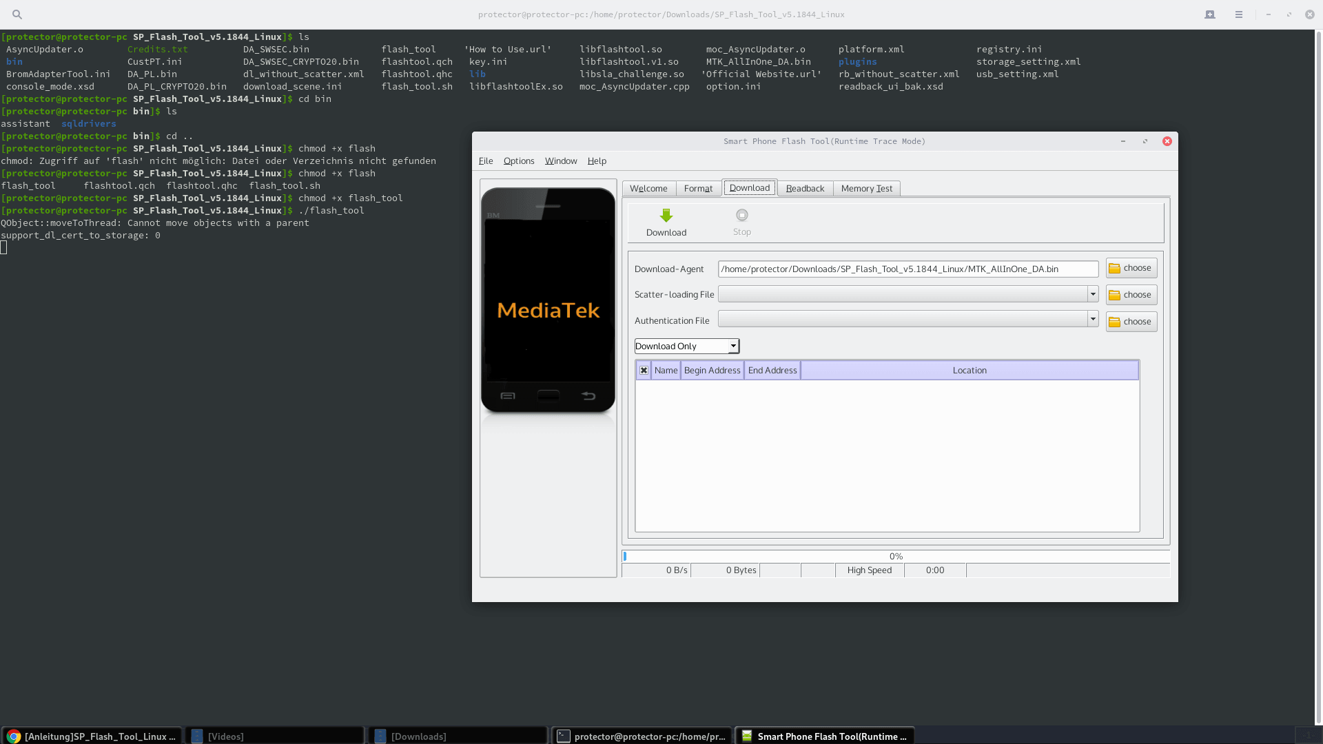Close the Smart Phone Flash Tool window
Viewport: 1323px width, 744px height.
(x=1167, y=141)
